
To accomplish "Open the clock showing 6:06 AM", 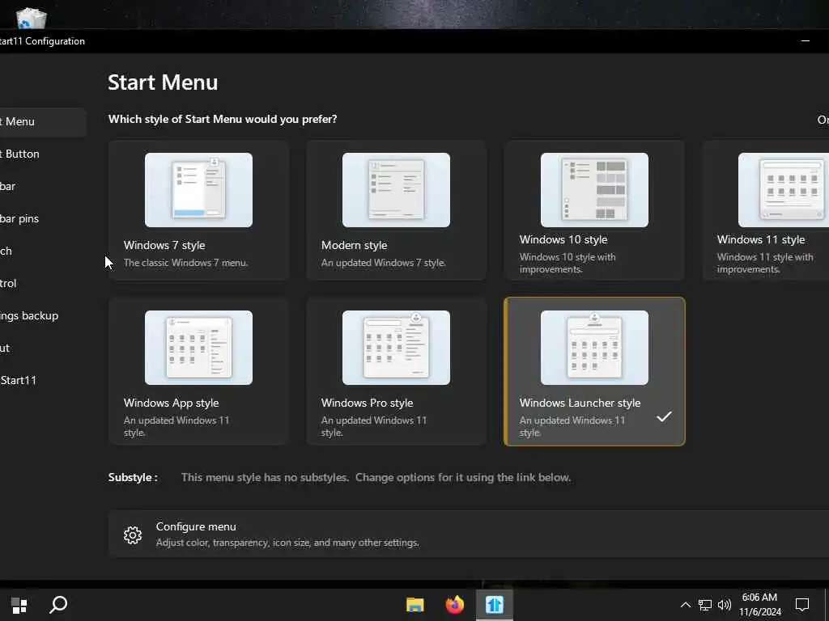I will (x=759, y=605).
